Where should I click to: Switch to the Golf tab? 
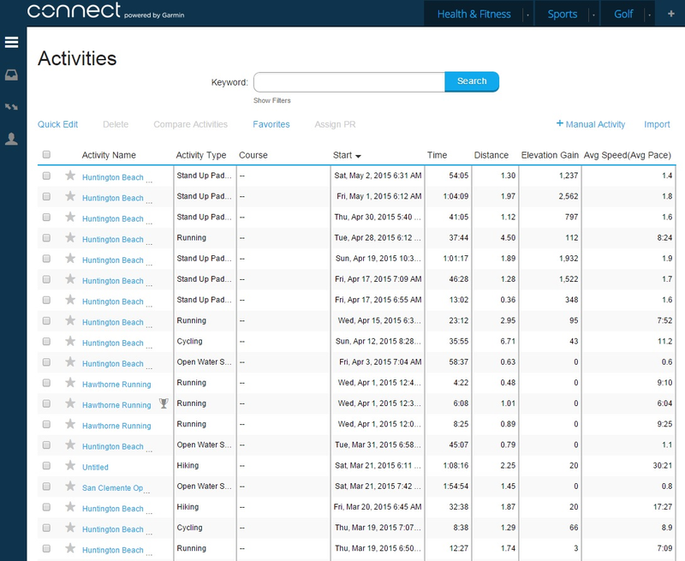tap(623, 14)
